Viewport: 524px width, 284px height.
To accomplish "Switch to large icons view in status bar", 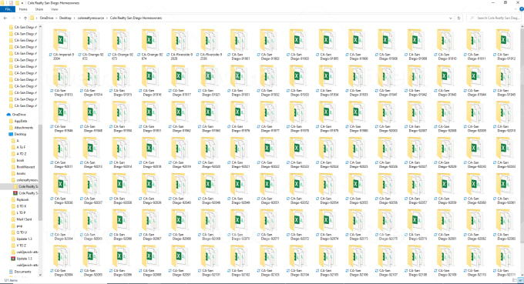I will (x=522, y=280).
